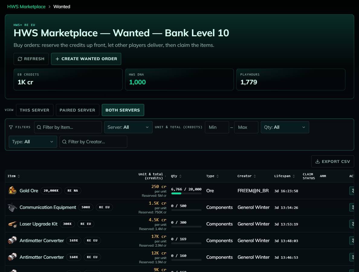Click the Refresh button

(x=31, y=59)
